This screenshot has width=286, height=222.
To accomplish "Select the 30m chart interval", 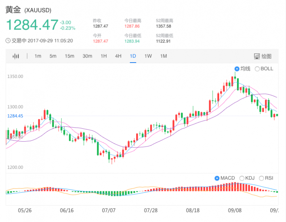I will pos(87,56).
